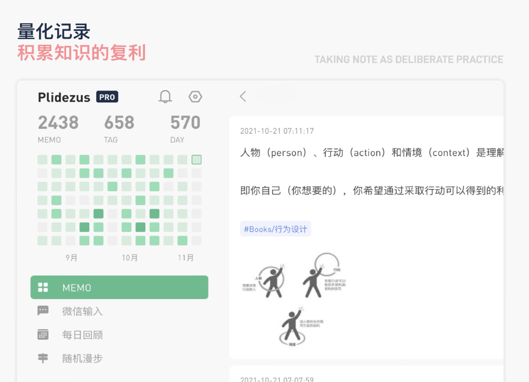Image resolution: width=529 pixels, height=382 pixels.
Task: Open 每日回顾 daily review
Action: [x=82, y=335]
